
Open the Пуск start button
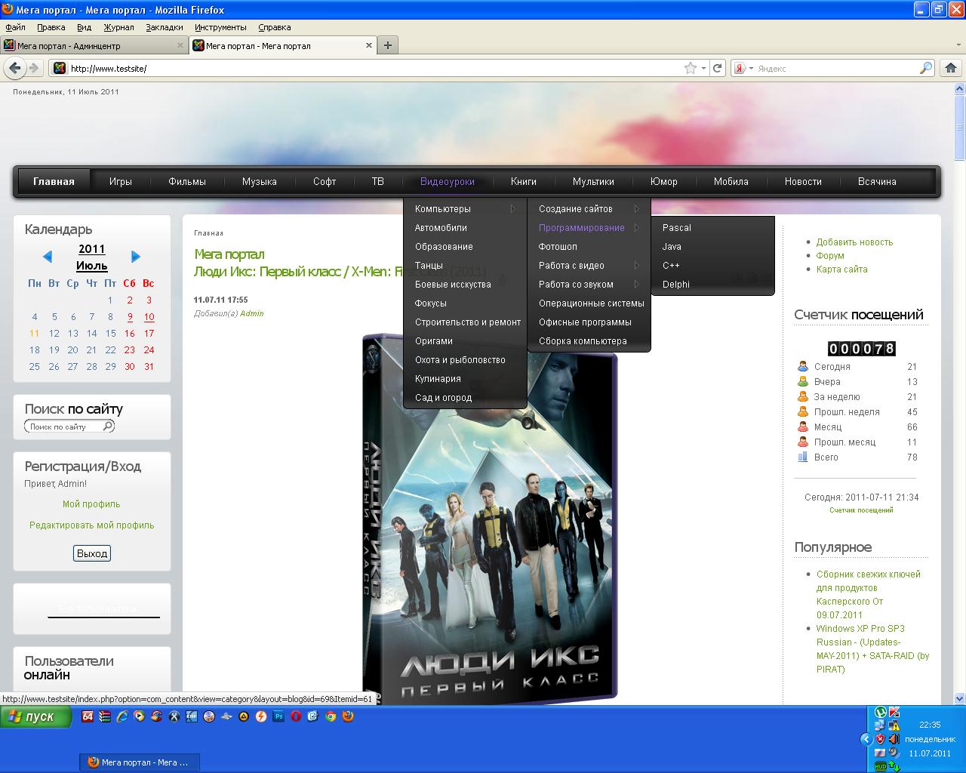pos(35,716)
